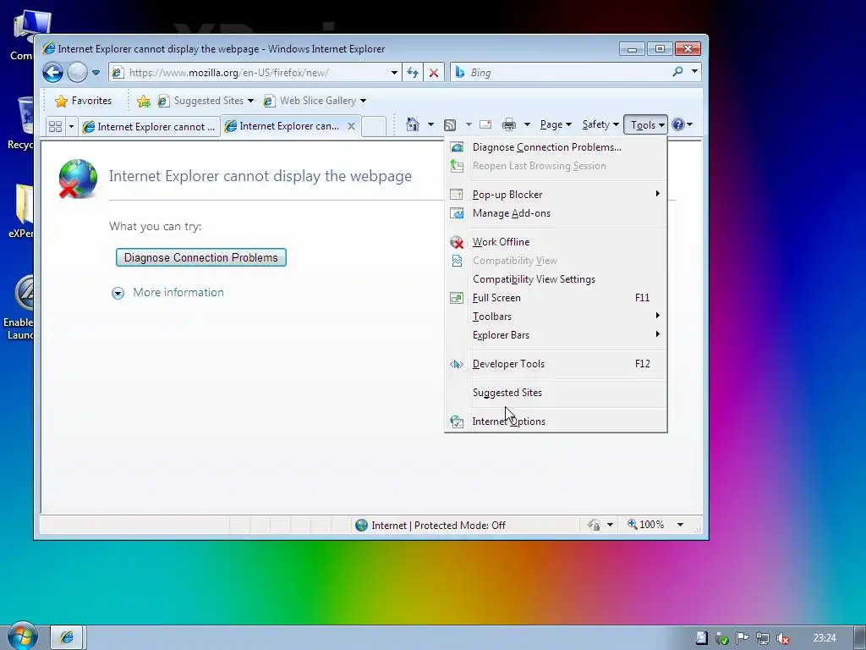Click the Diagnose Connection menu icon
Screen dimensions: 866x650
click(x=457, y=147)
